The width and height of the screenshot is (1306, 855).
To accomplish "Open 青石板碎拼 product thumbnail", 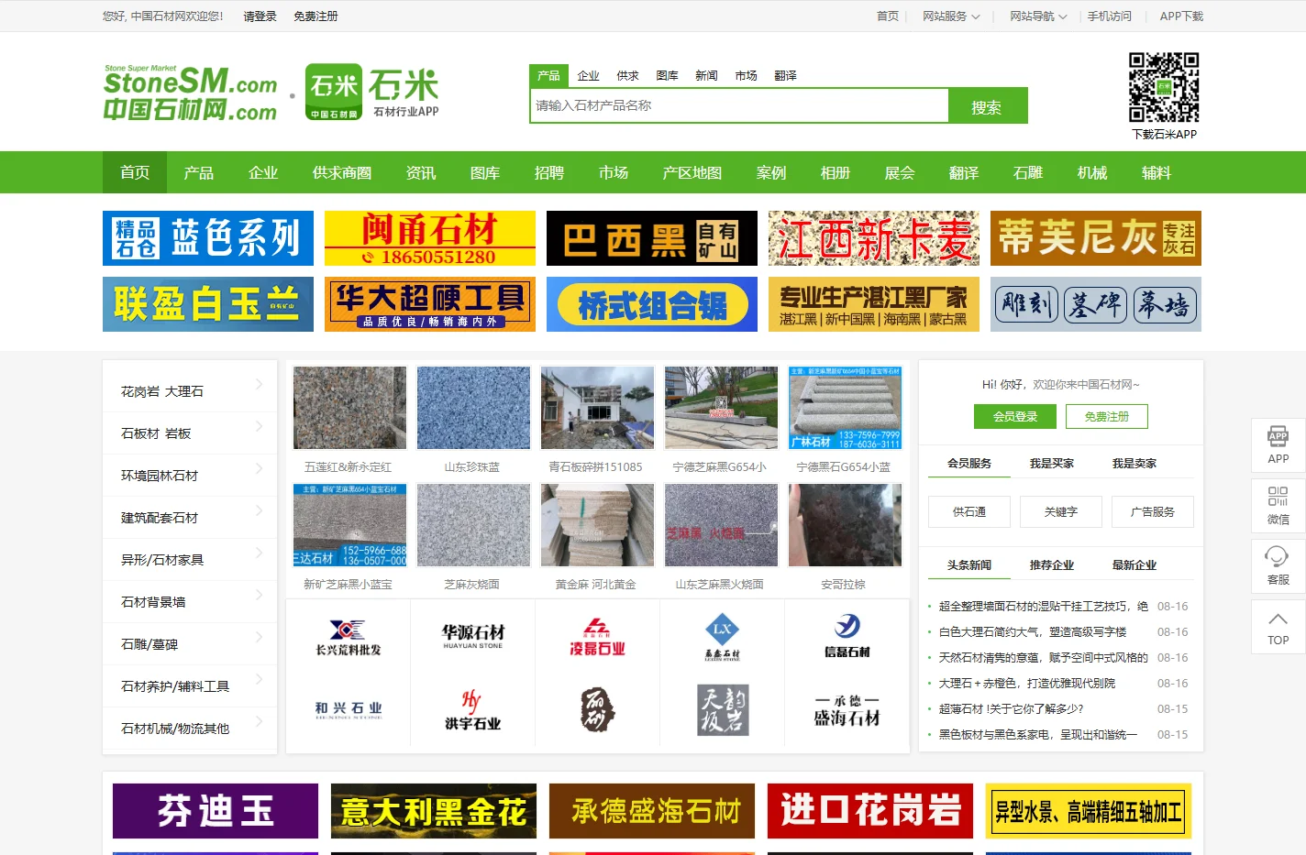I will (x=597, y=408).
